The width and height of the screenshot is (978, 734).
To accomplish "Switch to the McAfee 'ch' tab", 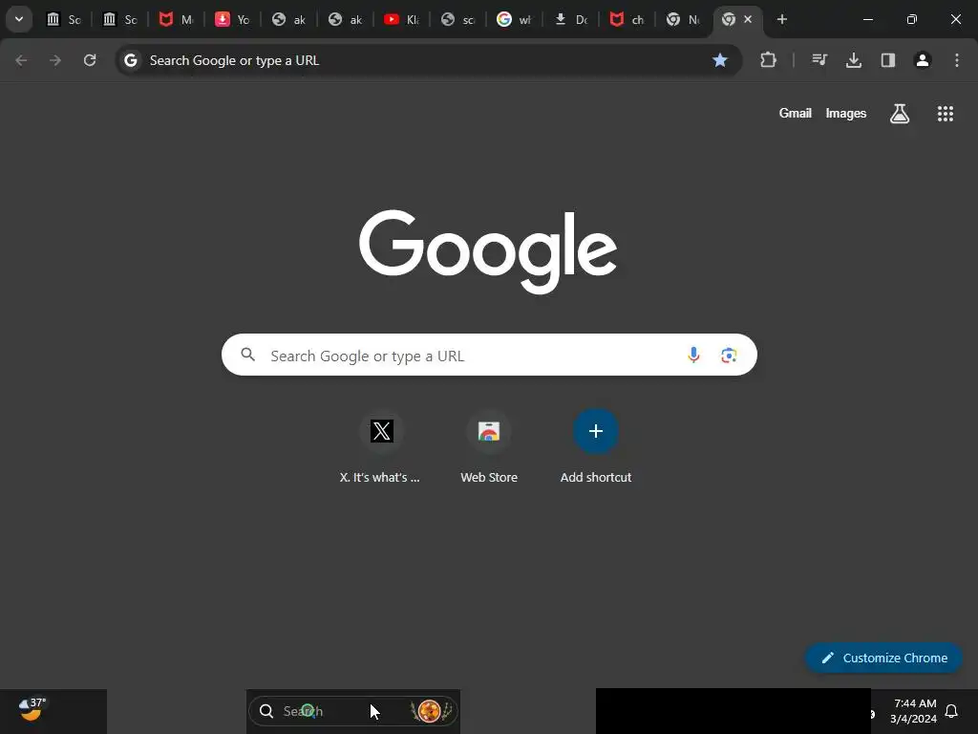I will coord(627,19).
